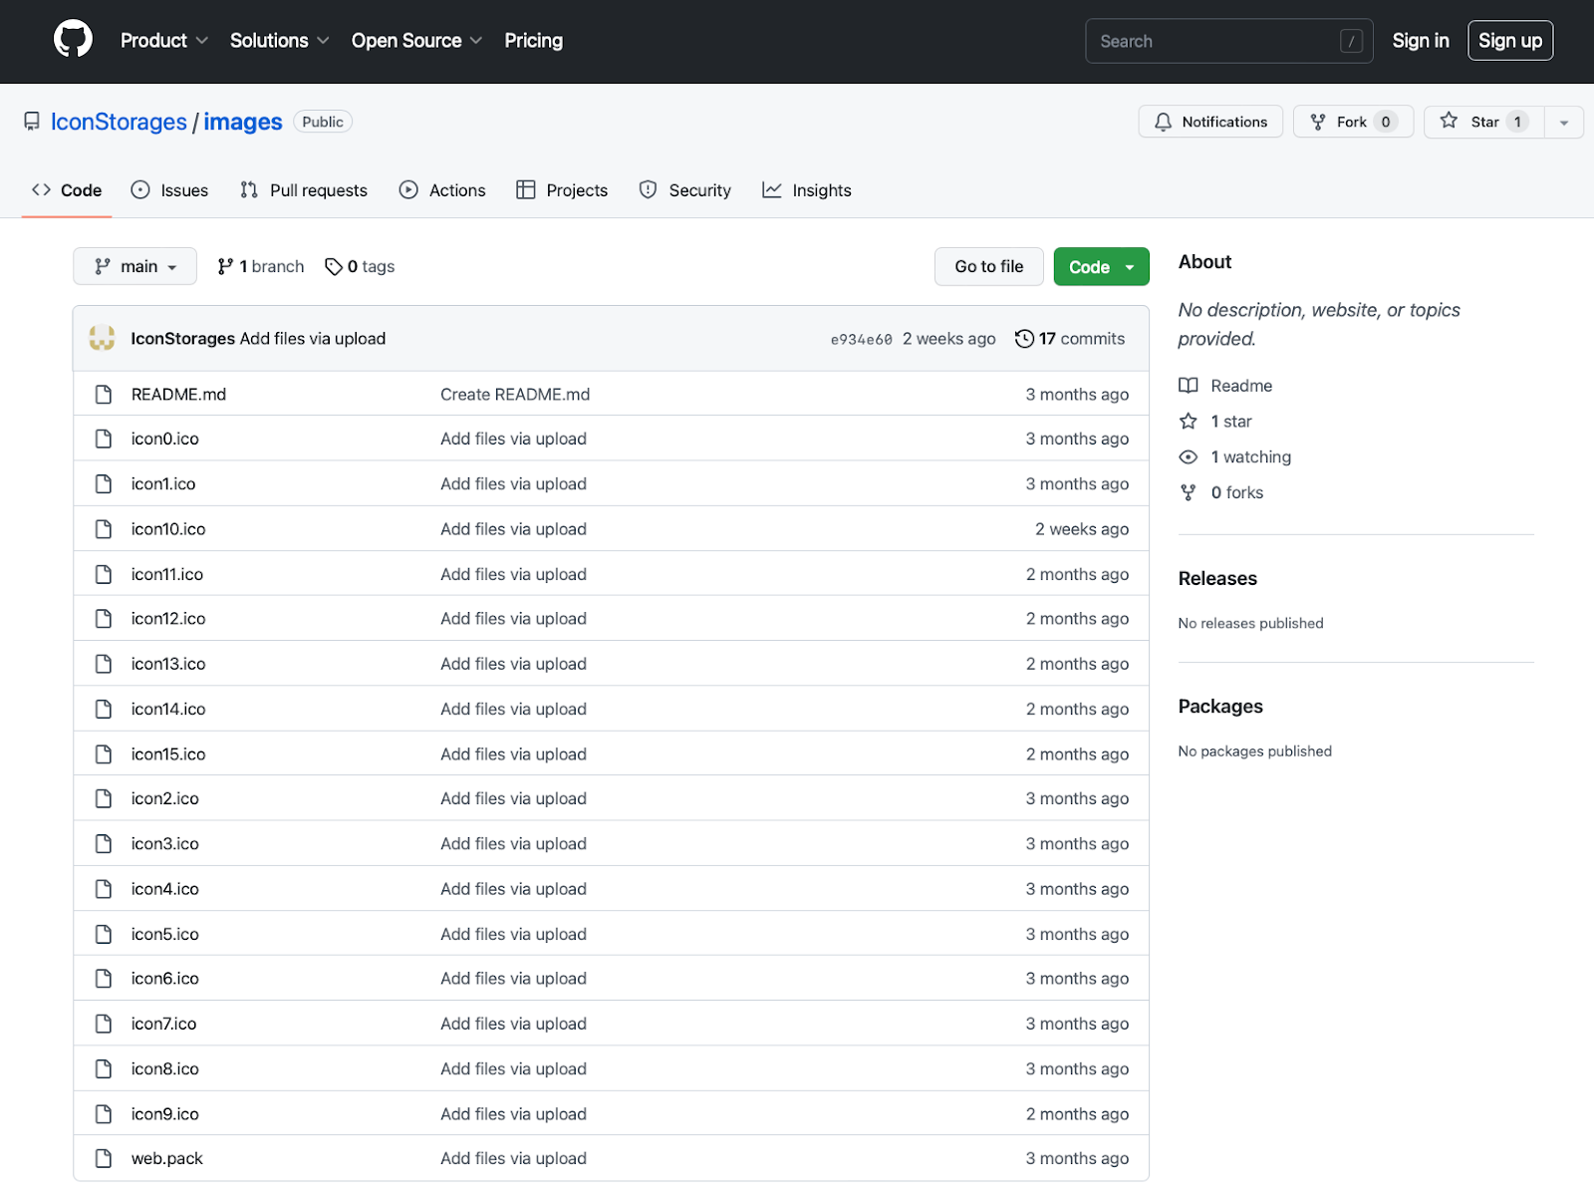
Task: Click the file icon next to icon0.ico
Action: pos(104,439)
